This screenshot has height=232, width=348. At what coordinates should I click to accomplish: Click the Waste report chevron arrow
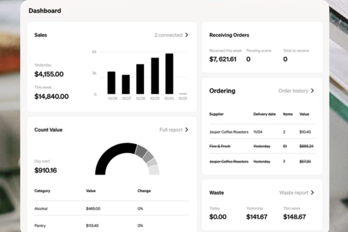click(x=312, y=193)
